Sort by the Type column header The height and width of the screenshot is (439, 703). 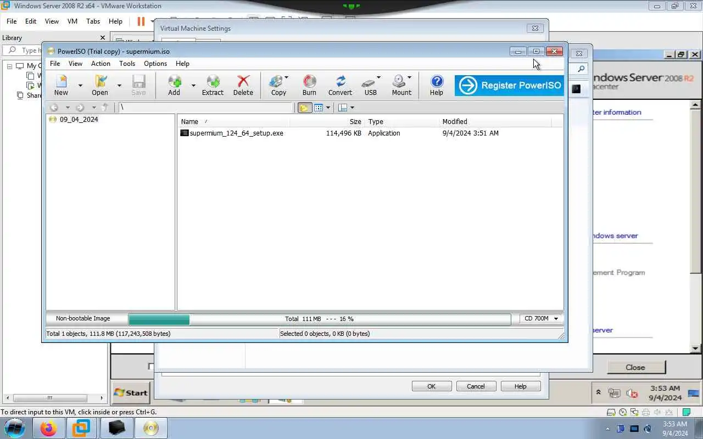(x=402, y=121)
